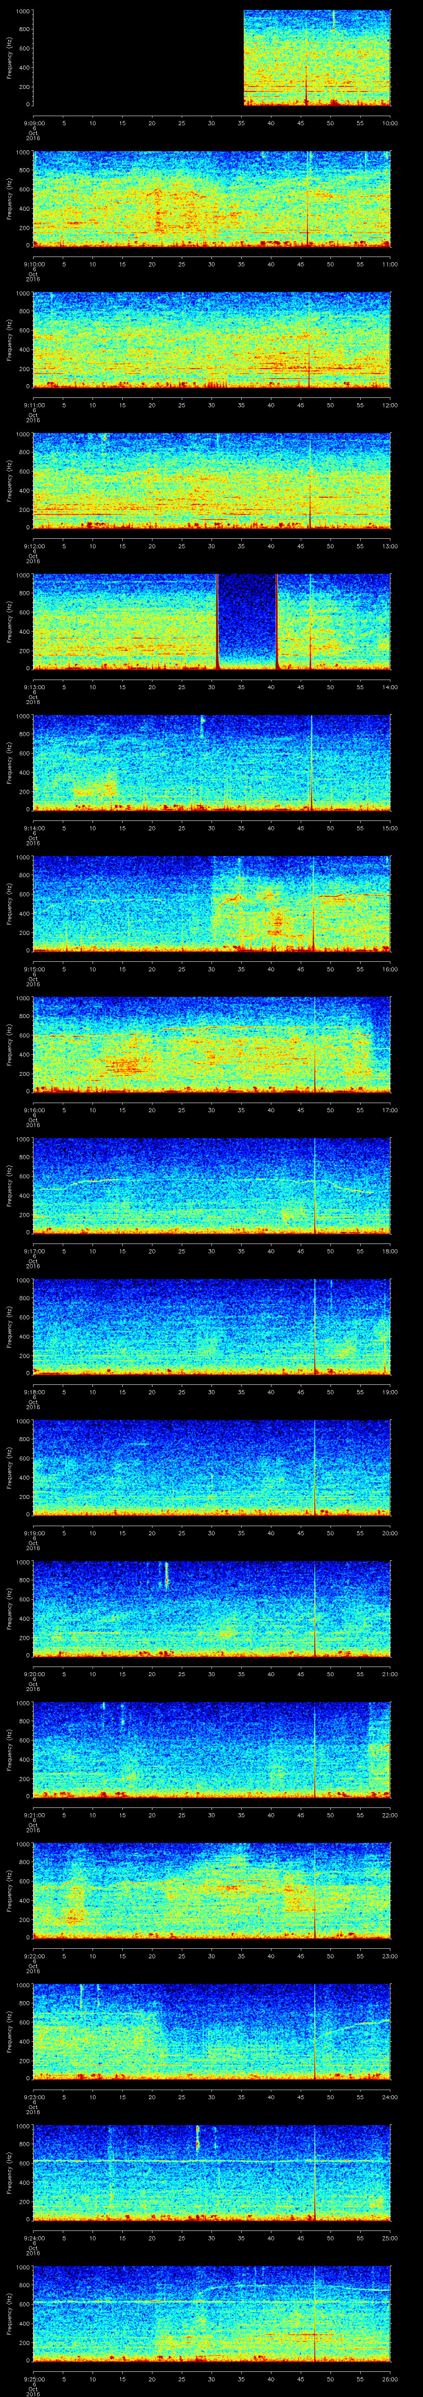This screenshot has width=423, height=2397.
Task: Click the spectrogram panel starting at 9:12:00
Action: 212,481
